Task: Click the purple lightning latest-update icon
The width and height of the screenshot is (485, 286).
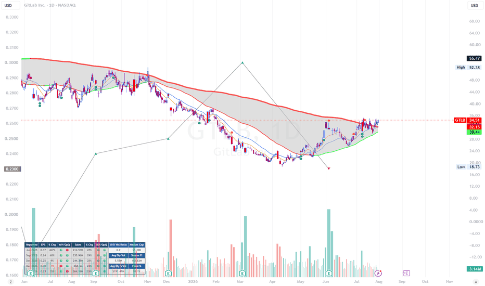Action: pyautogui.click(x=378, y=273)
